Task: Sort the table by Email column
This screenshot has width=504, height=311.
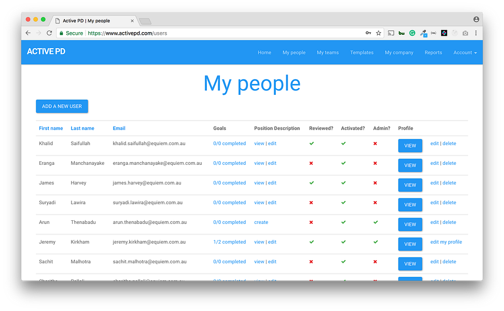Action: click(119, 128)
